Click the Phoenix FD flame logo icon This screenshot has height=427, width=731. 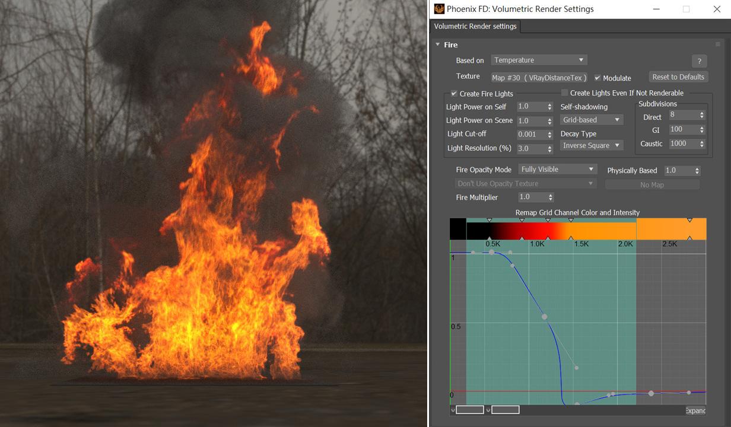pyautogui.click(x=439, y=9)
